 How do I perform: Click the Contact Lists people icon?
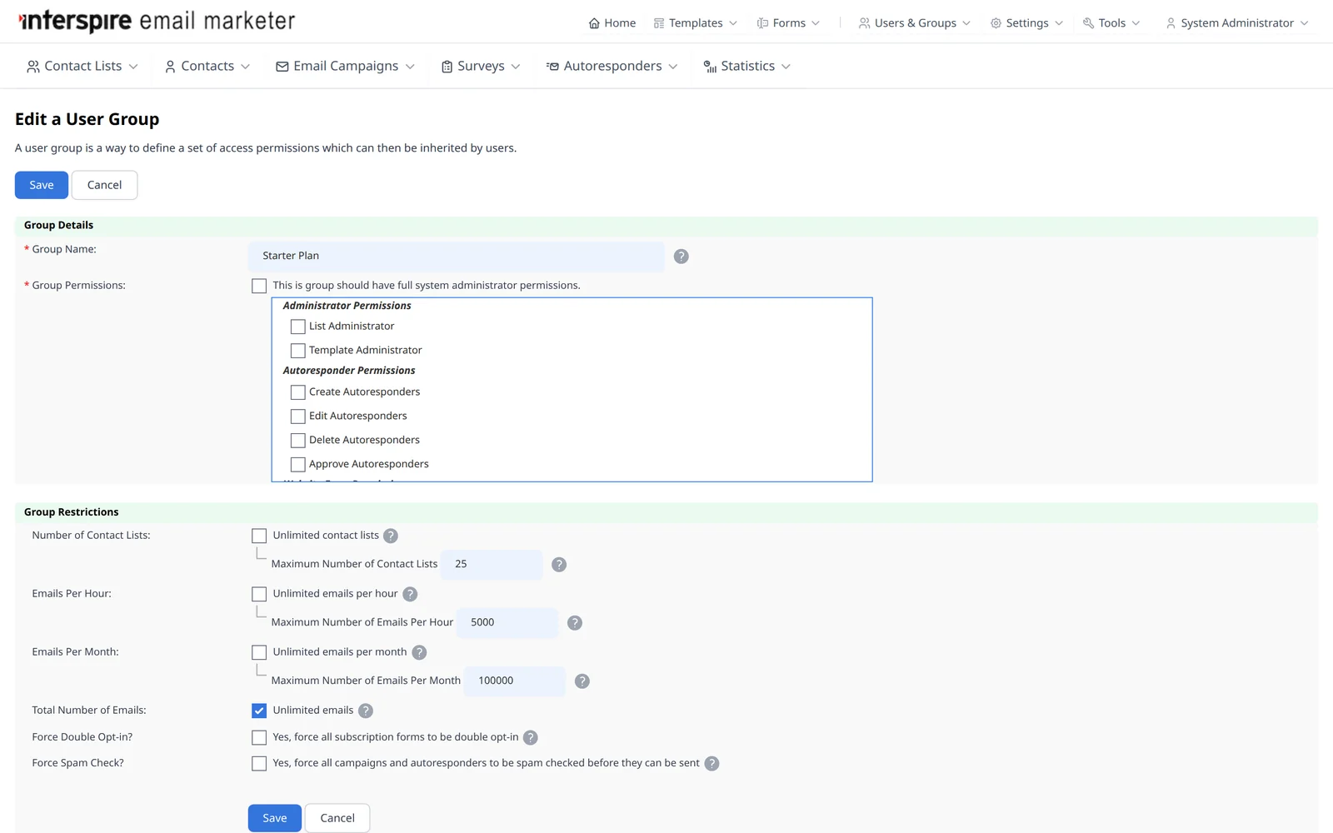(33, 67)
